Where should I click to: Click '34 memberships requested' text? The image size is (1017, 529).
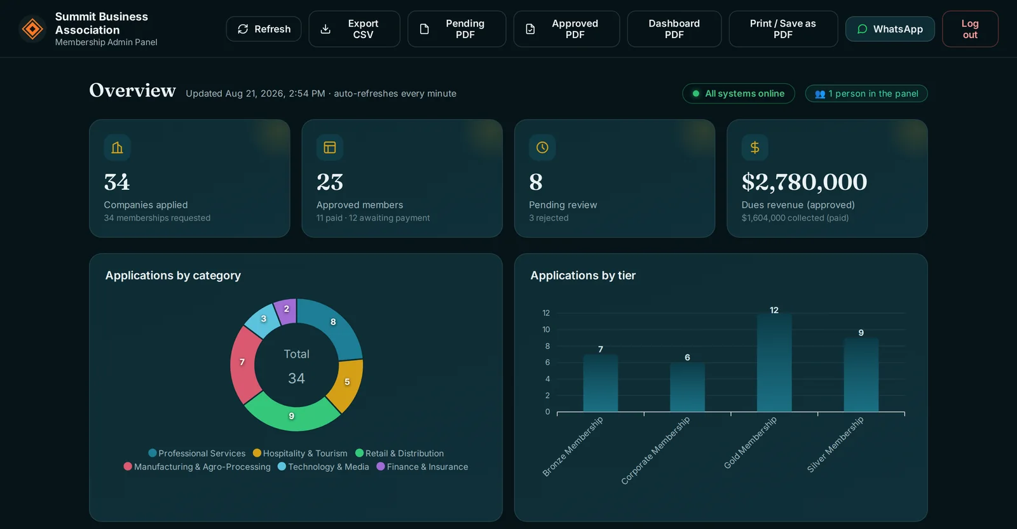pyautogui.click(x=157, y=218)
